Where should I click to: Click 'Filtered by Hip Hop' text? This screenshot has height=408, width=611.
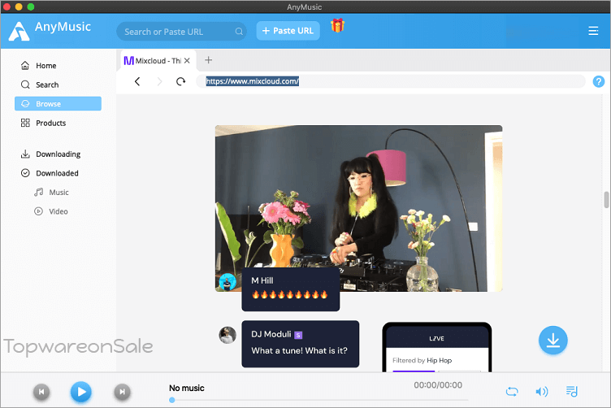pos(422,361)
